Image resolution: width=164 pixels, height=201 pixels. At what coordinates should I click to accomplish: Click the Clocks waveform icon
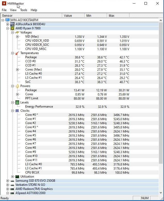coord(17,111)
